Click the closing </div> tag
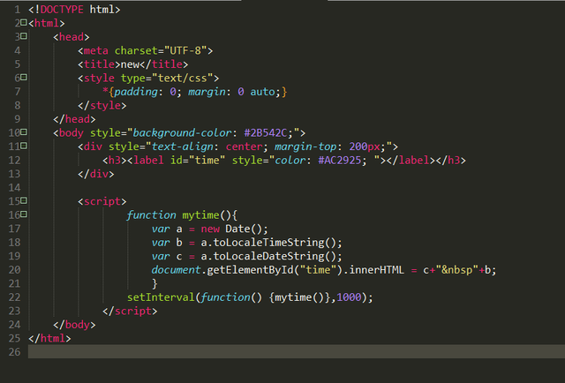The height and width of the screenshot is (383, 565). click(96, 174)
